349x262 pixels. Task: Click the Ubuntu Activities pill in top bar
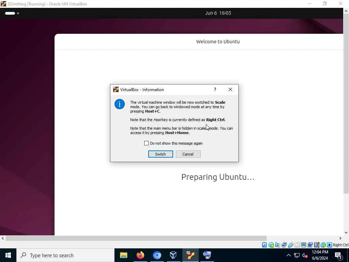10,13
